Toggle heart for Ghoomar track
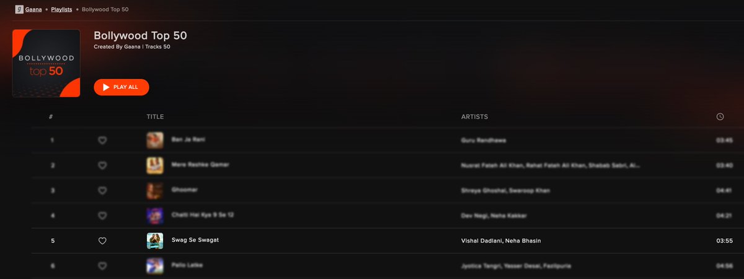The image size is (744, 279). (x=102, y=191)
